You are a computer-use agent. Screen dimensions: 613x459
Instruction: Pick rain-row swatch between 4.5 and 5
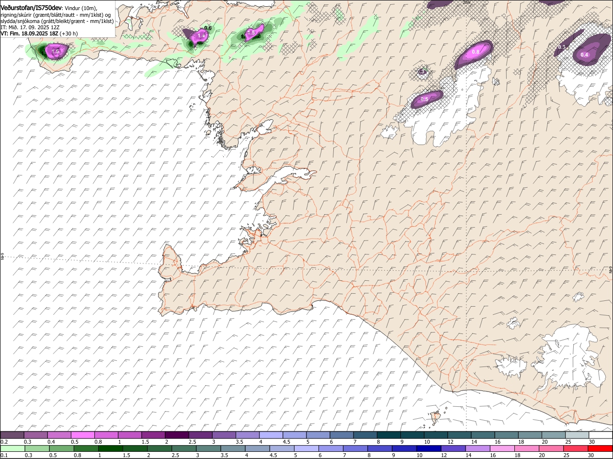(283, 448)
